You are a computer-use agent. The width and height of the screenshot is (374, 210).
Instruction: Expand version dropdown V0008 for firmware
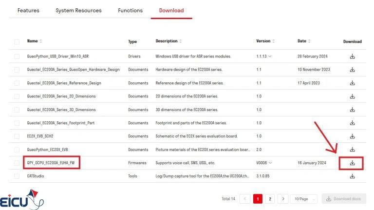click(270, 163)
